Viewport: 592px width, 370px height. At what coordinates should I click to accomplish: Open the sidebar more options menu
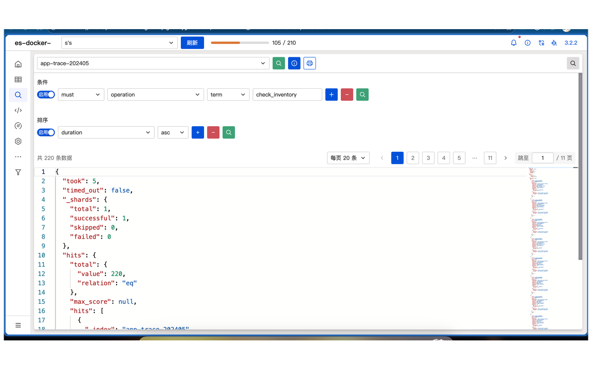[x=18, y=156]
